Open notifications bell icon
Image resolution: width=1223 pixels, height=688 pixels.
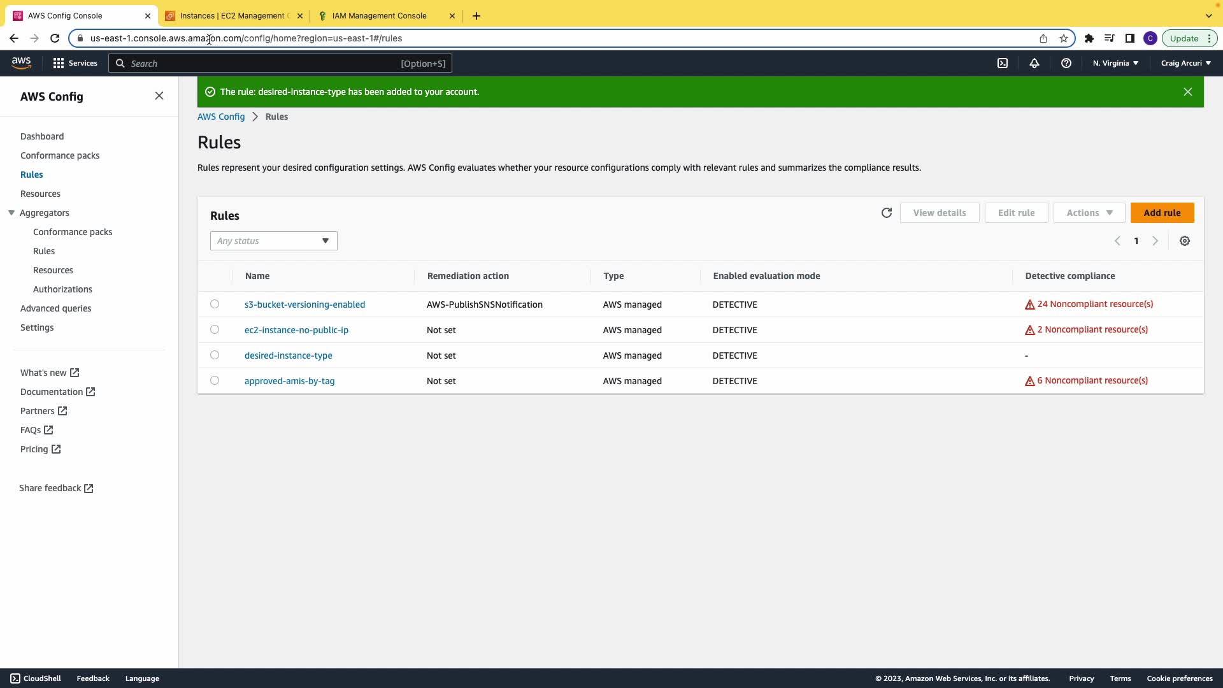[1034, 63]
